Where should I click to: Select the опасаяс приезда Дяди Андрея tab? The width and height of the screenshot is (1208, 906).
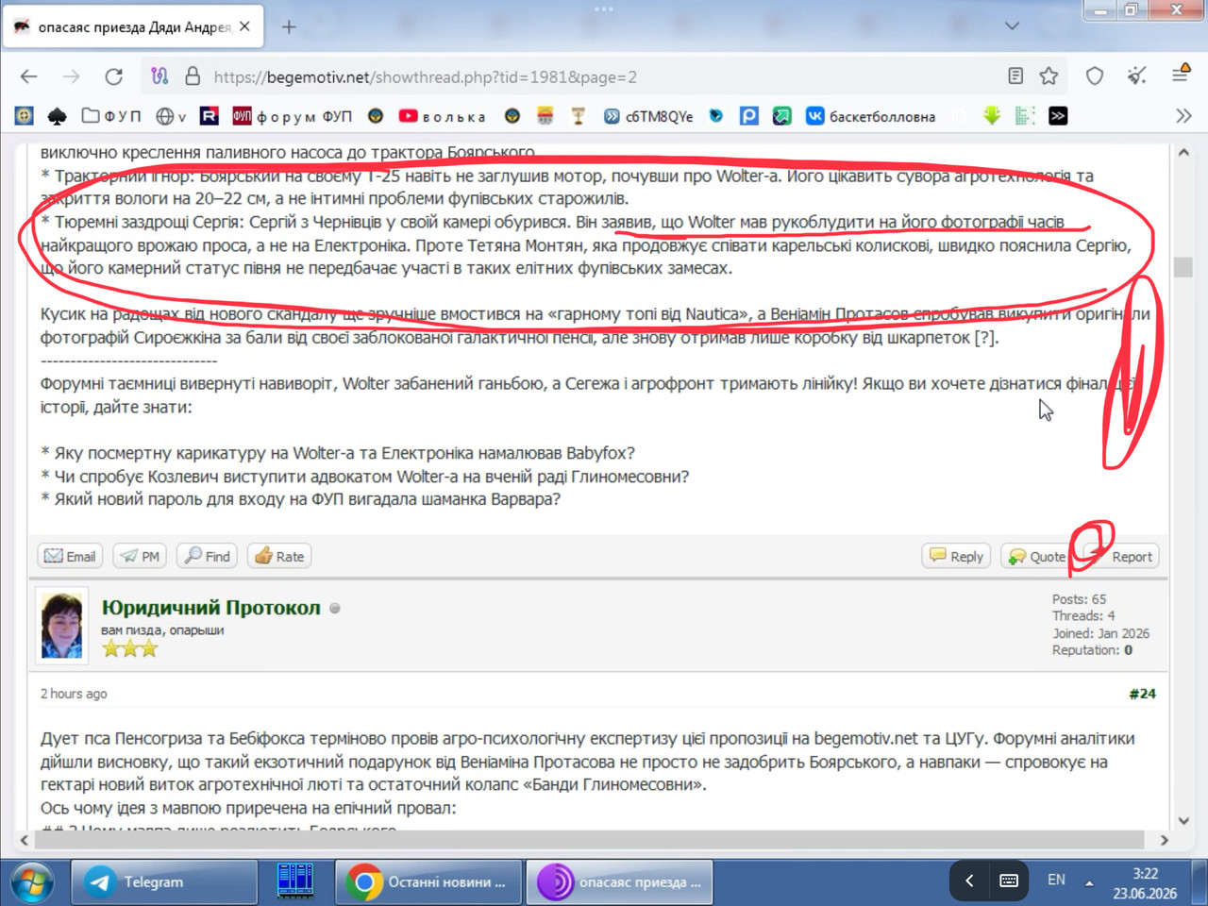pyautogui.click(x=134, y=27)
